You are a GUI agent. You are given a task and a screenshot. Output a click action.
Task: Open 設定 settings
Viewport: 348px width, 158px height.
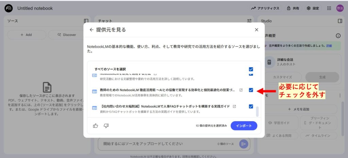[313, 8]
